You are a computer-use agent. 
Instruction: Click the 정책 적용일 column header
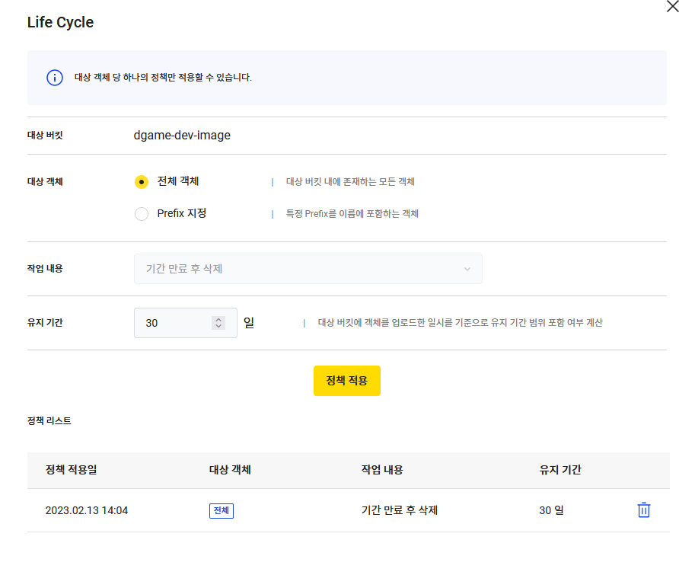71,470
